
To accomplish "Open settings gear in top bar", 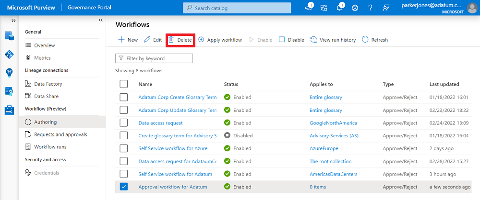I will [x=355, y=8].
